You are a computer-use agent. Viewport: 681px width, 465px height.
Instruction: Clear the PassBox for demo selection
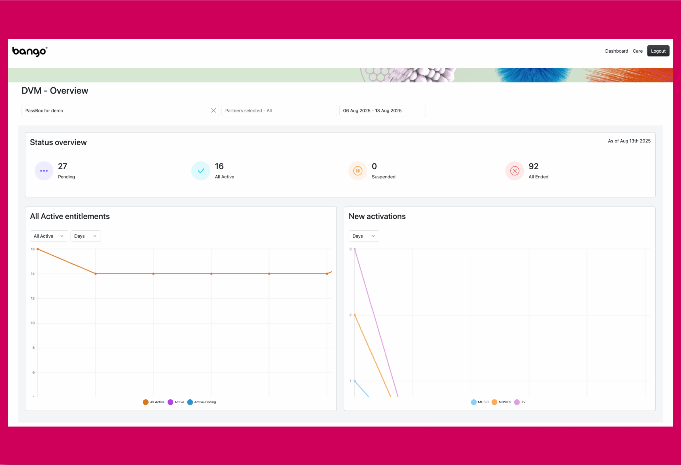(x=213, y=110)
